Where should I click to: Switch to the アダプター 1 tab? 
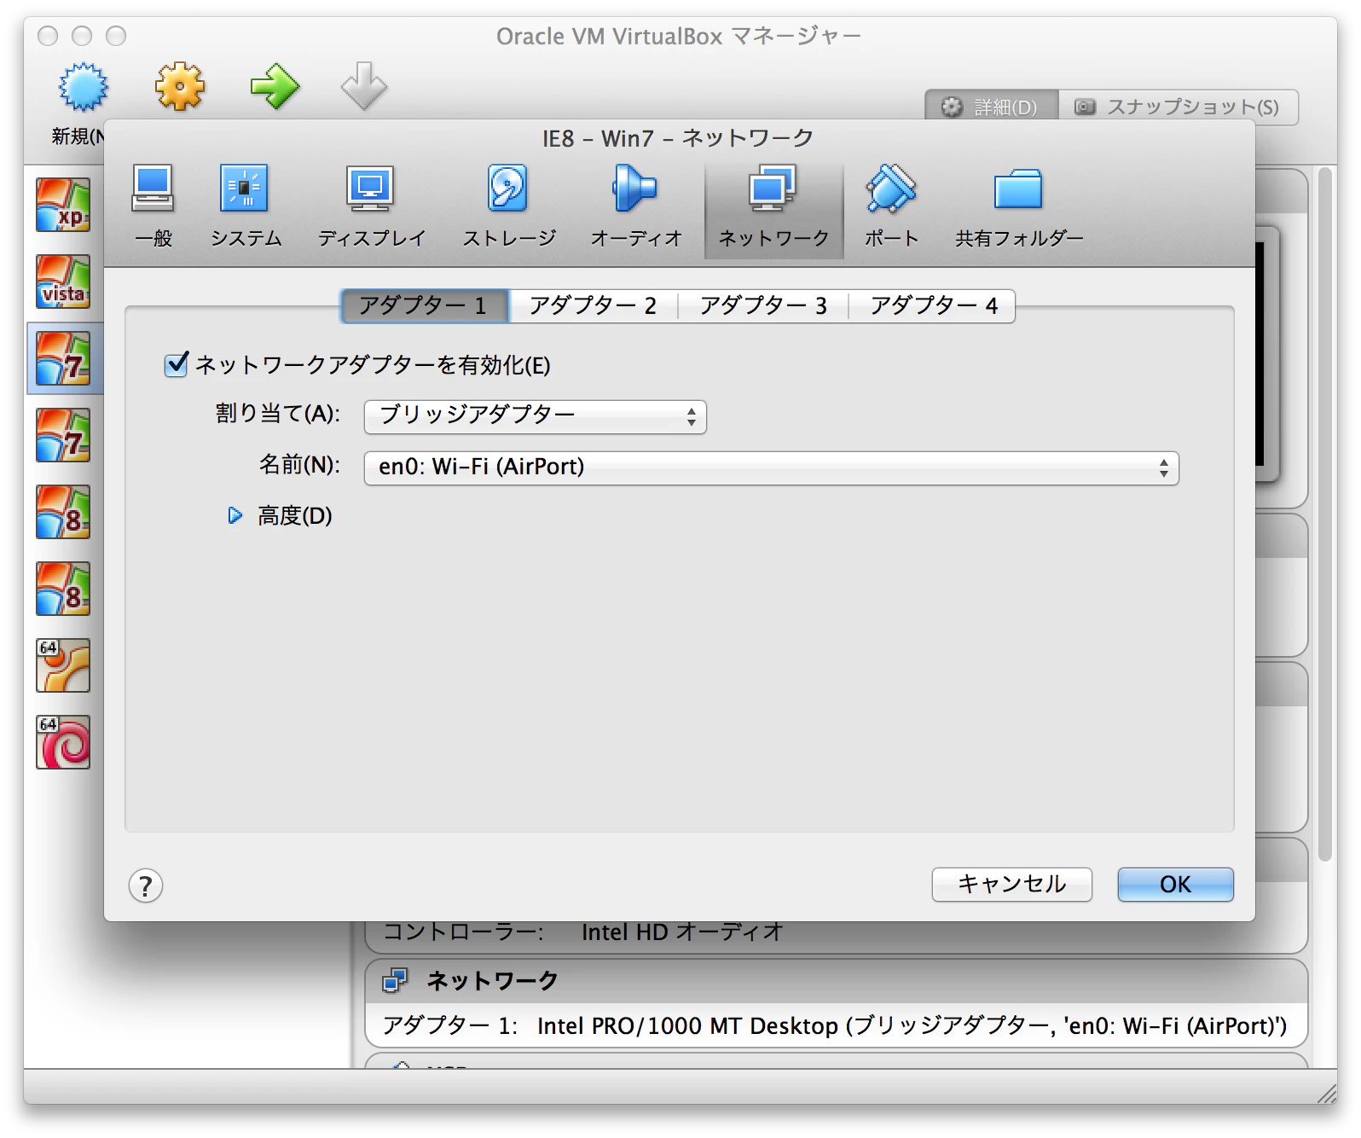425,305
